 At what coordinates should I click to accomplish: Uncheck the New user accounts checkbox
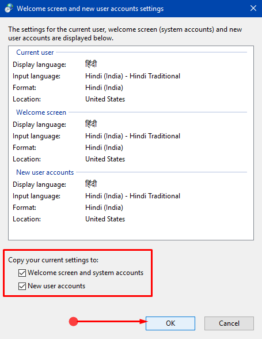coord(22,286)
